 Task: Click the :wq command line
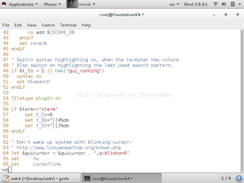click(6, 169)
